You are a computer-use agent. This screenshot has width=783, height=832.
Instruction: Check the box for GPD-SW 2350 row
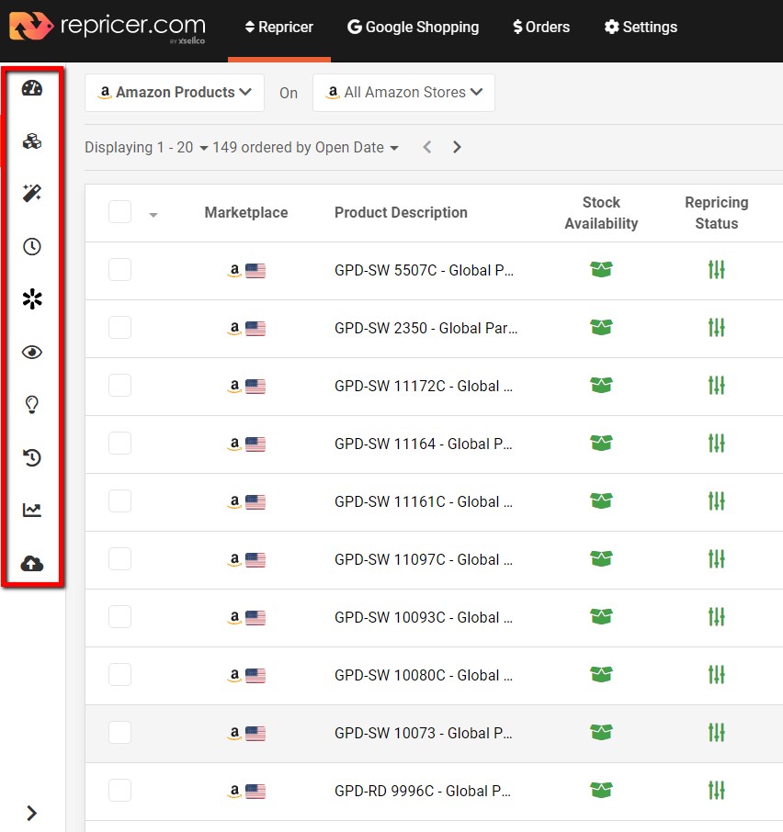[x=120, y=328]
